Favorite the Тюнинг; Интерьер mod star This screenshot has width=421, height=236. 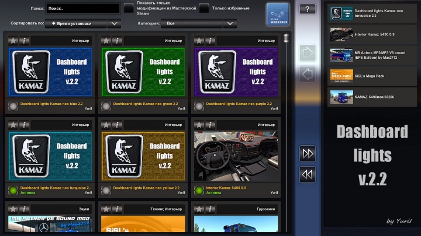point(106,209)
